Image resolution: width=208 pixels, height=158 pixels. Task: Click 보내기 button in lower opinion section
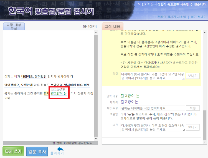pos(193,127)
